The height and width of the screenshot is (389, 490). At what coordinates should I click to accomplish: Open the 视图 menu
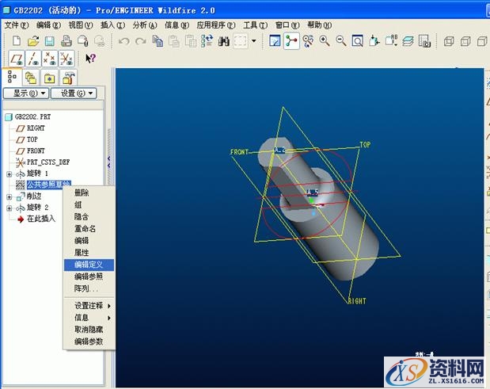click(x=81, y=25)
